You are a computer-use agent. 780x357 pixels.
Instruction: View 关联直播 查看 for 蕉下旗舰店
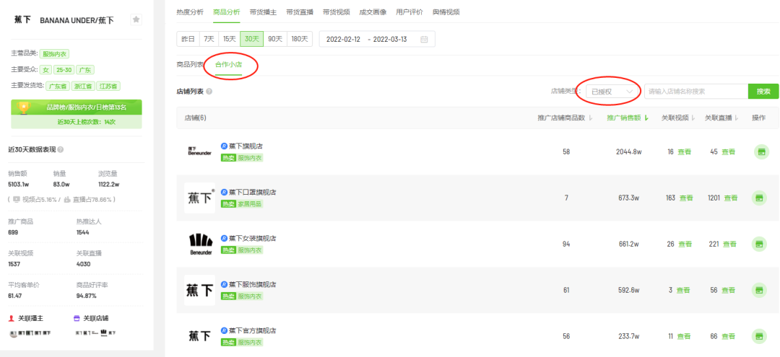[x=728, y=152]
